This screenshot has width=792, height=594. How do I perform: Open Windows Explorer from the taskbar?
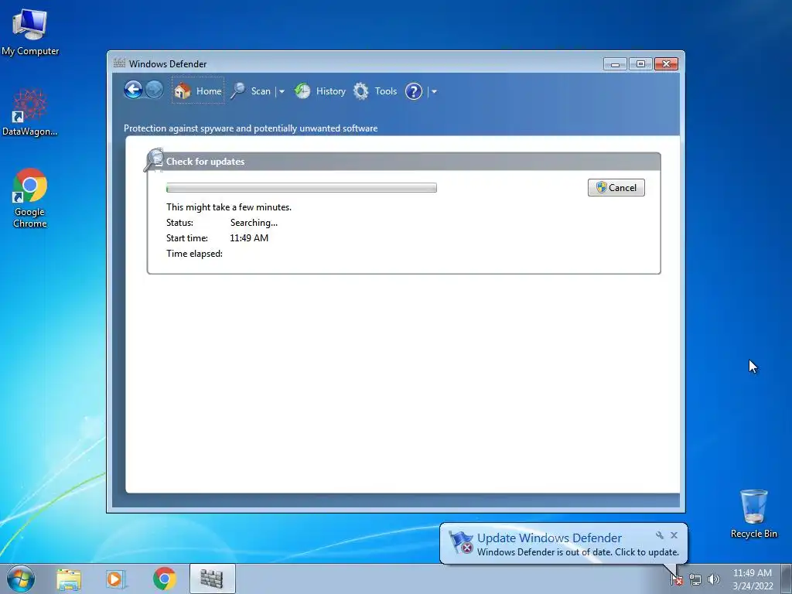69,579
